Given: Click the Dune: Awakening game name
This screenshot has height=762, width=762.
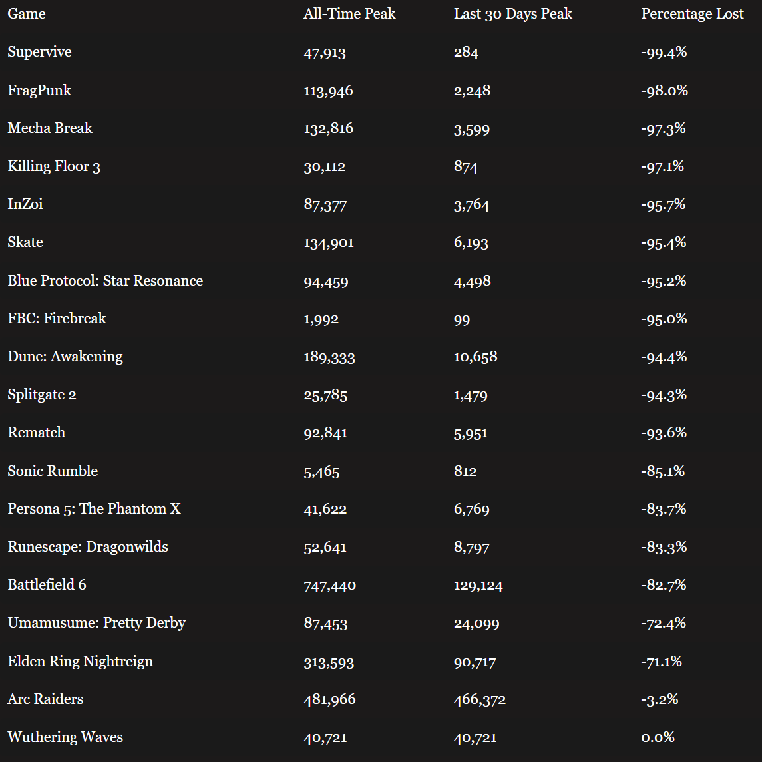Looking at the screenshot, I should click(65, 357).
